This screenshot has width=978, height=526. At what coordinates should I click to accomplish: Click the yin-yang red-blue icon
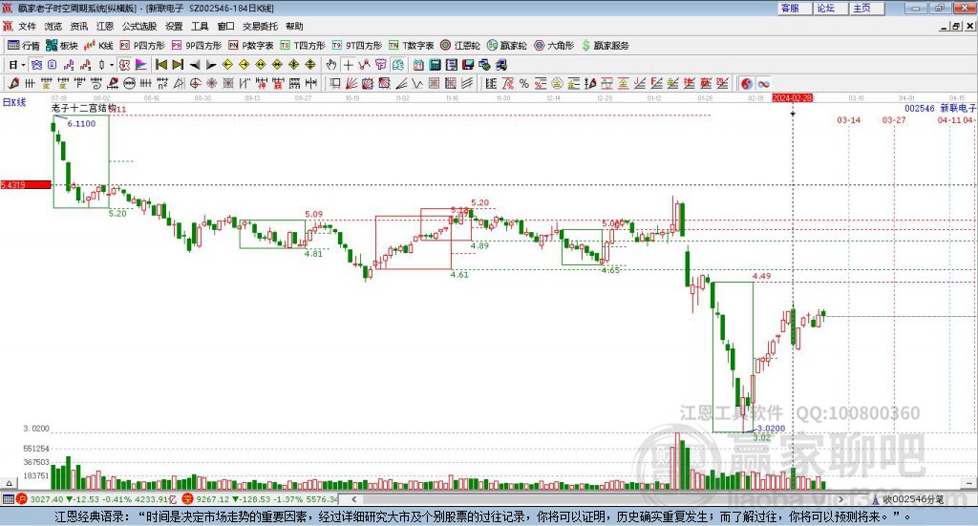(747, 83)
